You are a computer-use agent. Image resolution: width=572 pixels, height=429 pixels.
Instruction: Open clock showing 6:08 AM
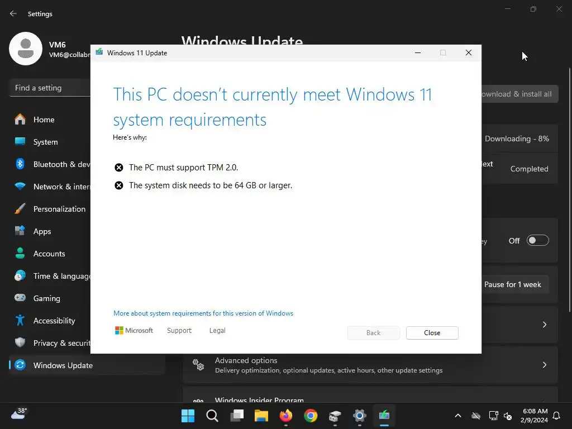pyautogui.click(x=534, y=416)
